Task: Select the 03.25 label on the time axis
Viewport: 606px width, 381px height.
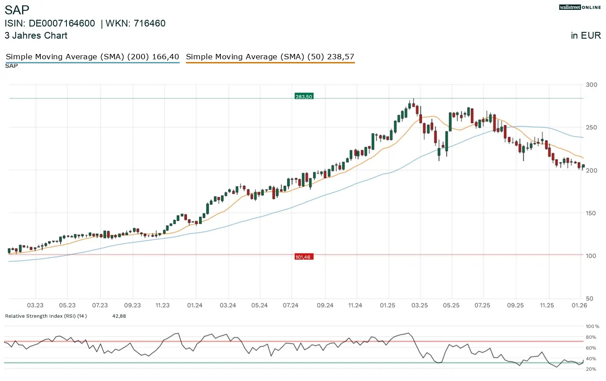Action: pos(420,305)
